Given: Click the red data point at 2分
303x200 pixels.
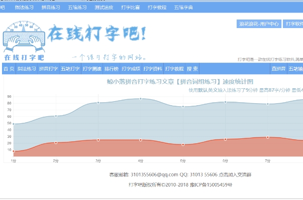Looking at the screenshot, I should [56, 142].
